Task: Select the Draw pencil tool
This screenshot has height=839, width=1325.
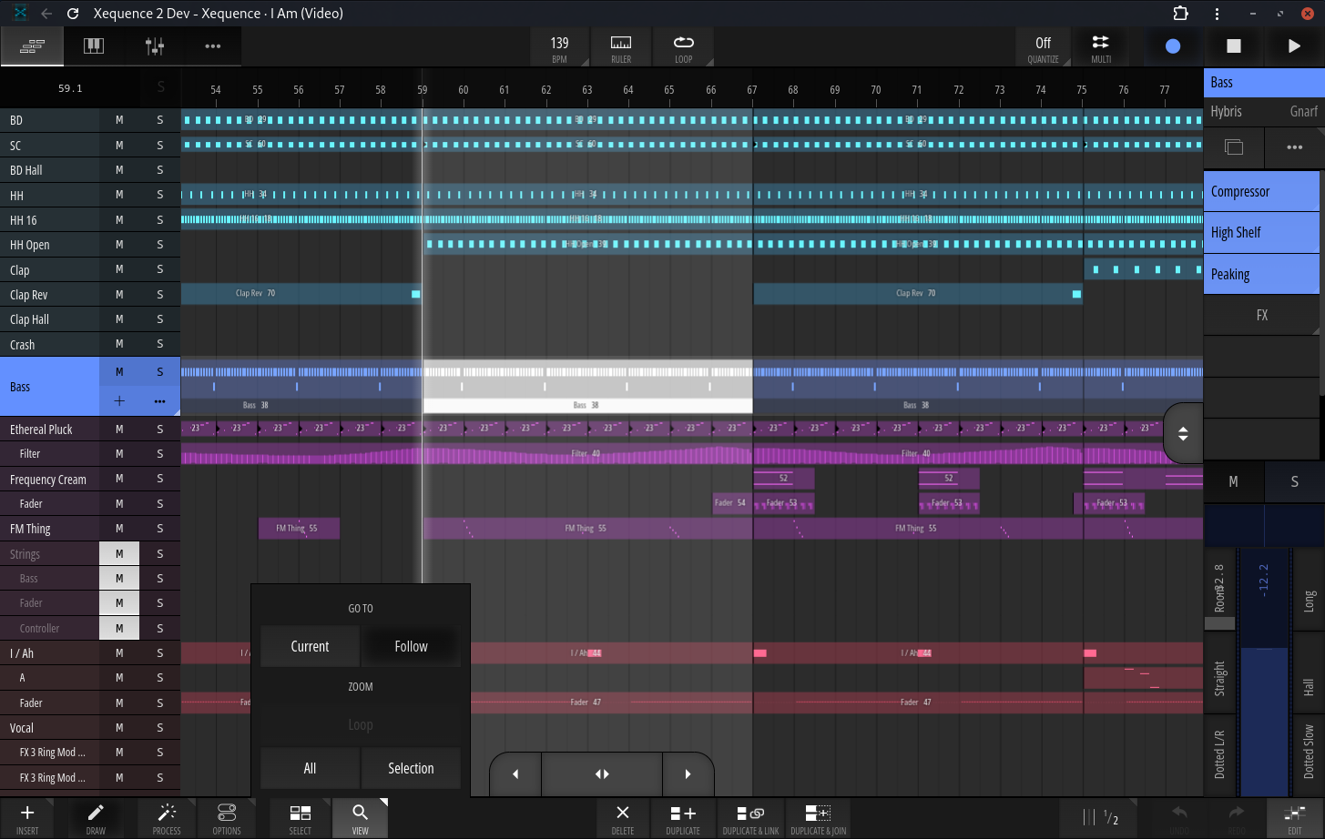Action: click(x=96, y=817)
